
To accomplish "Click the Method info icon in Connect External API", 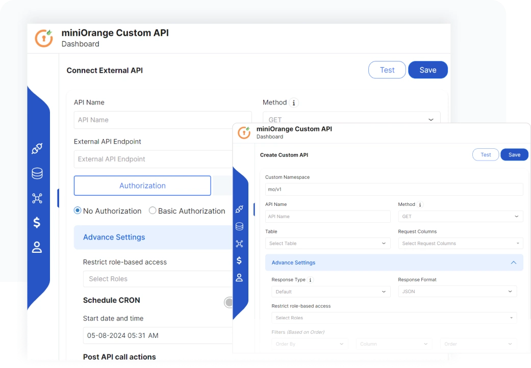I will pyautogui.click(x=294, y=102).
